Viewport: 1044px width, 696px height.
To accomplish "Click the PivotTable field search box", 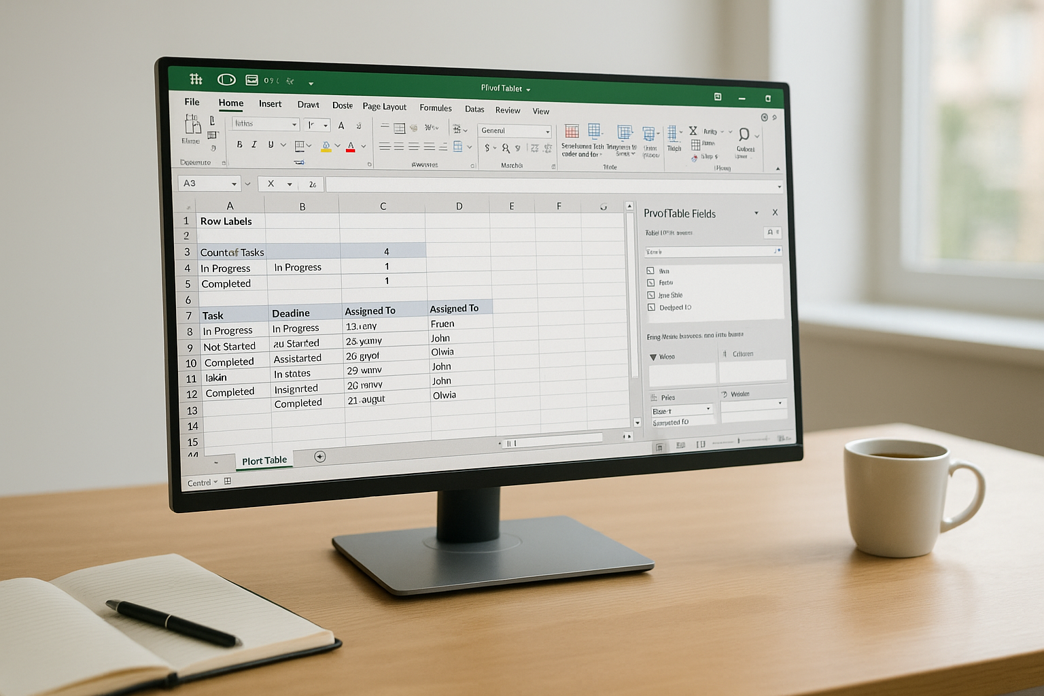I will coord(713,251).
